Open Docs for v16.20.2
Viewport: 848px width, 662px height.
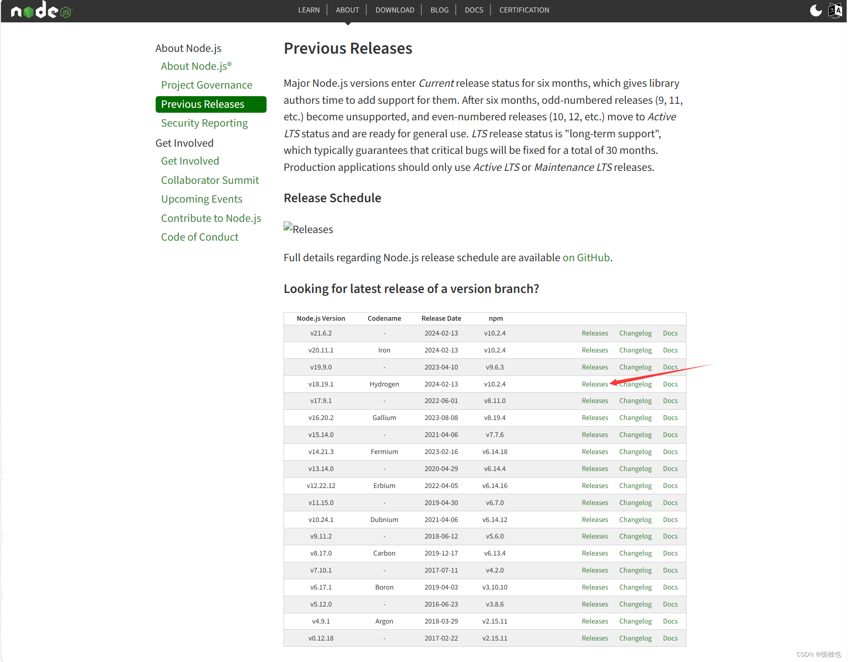[670, 418]
